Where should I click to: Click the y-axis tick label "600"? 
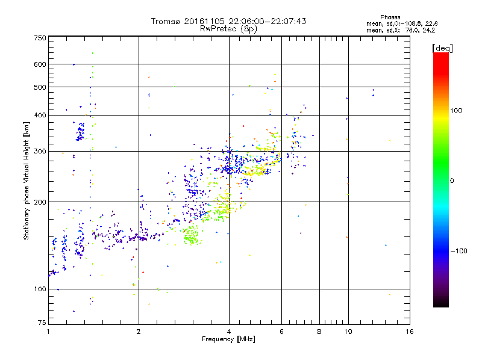point(40,64)
